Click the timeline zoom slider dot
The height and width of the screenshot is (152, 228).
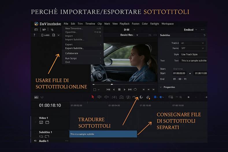(x=188, y=97)
